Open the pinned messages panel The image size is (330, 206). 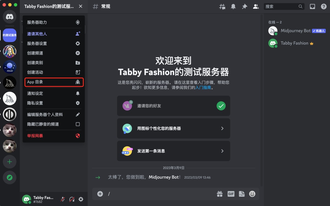pos(244,6)
